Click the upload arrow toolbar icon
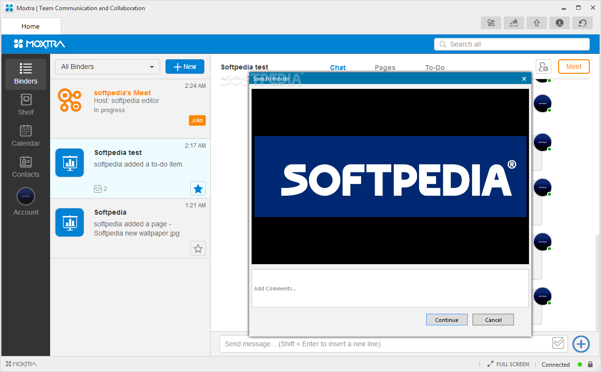 click(x=537, y=23)
